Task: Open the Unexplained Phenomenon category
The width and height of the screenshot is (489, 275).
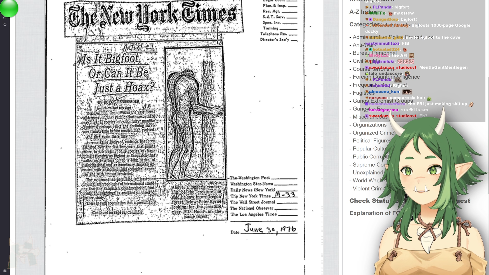Action: pos(368,173)
